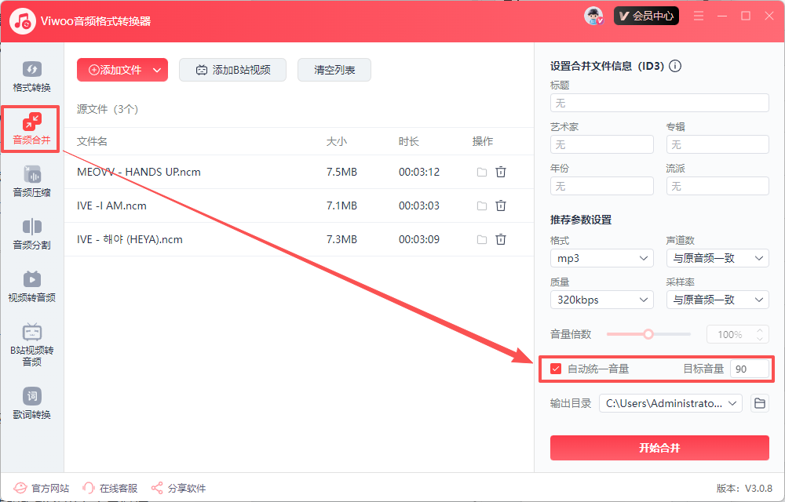Switch to 视频转音频 in the sidebar
This screenshot has height=502, width=785.
click(x=31, y=286)
